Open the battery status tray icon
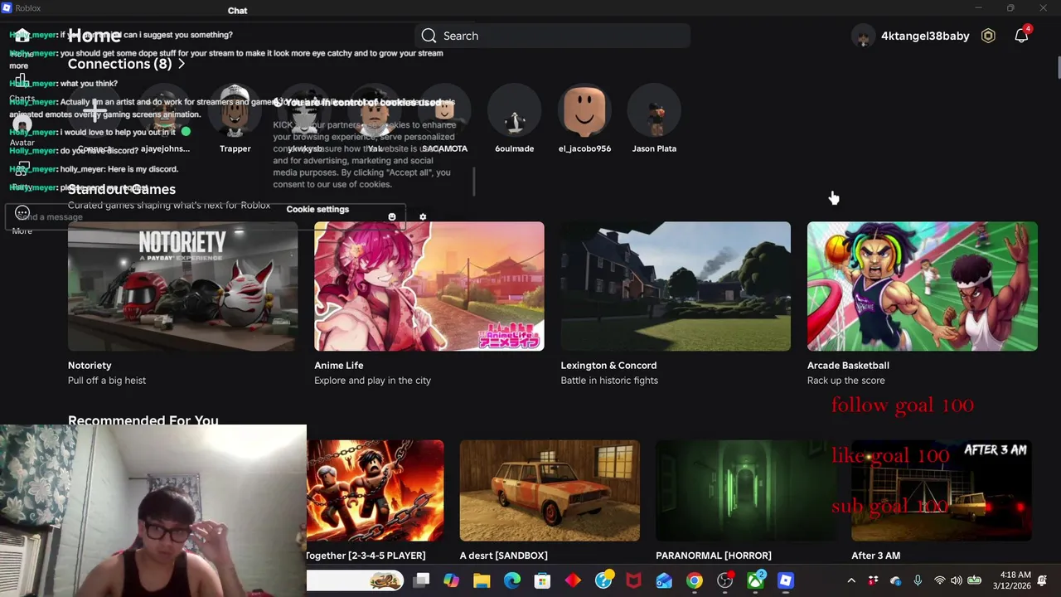The width and height of the screenshot is (1061, 597). pos(975,581)
